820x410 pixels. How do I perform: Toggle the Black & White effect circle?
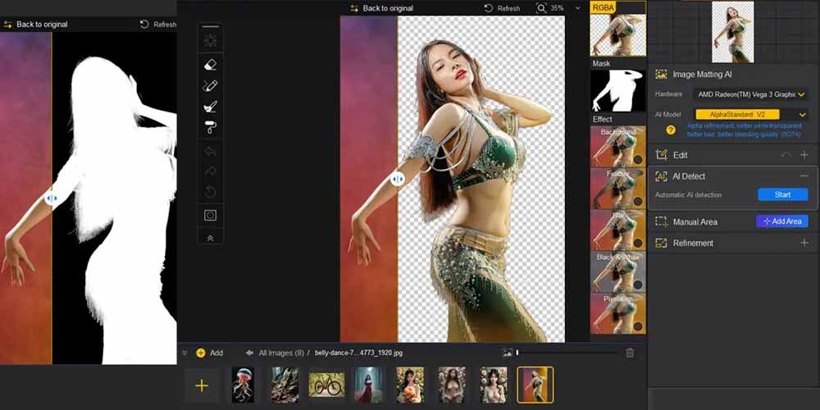click(x=637, y=284)
